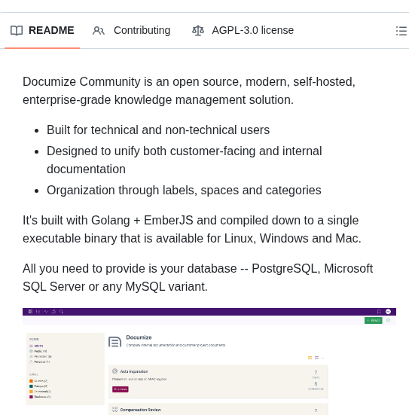Click the paragraph starting "All you need to provide"
The image size is (409, 415).
coord(198,278)
